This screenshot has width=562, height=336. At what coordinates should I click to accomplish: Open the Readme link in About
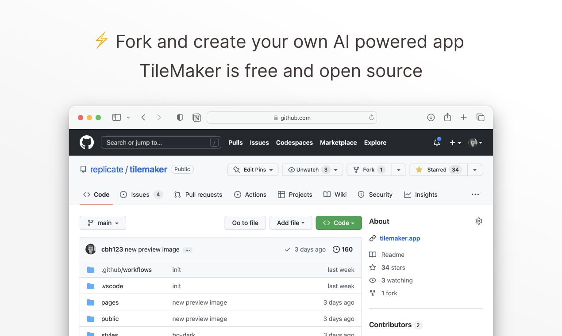[387, 255]
